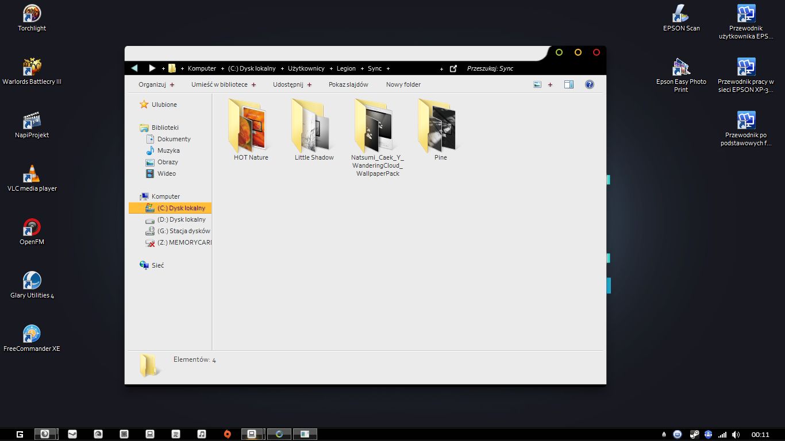
Task: Open the Help question mark icon
Action: (x=589, y=84)
